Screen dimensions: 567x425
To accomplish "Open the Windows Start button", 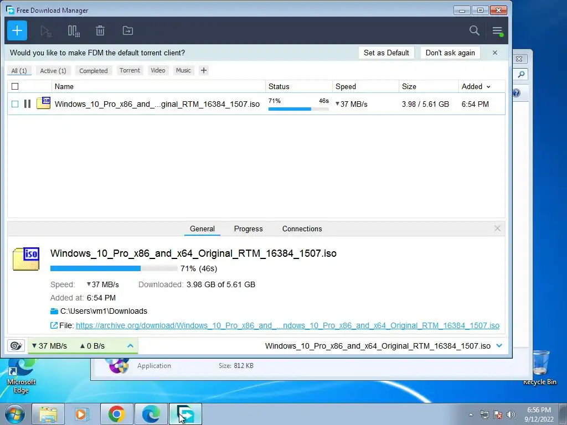I will point(15,414).
